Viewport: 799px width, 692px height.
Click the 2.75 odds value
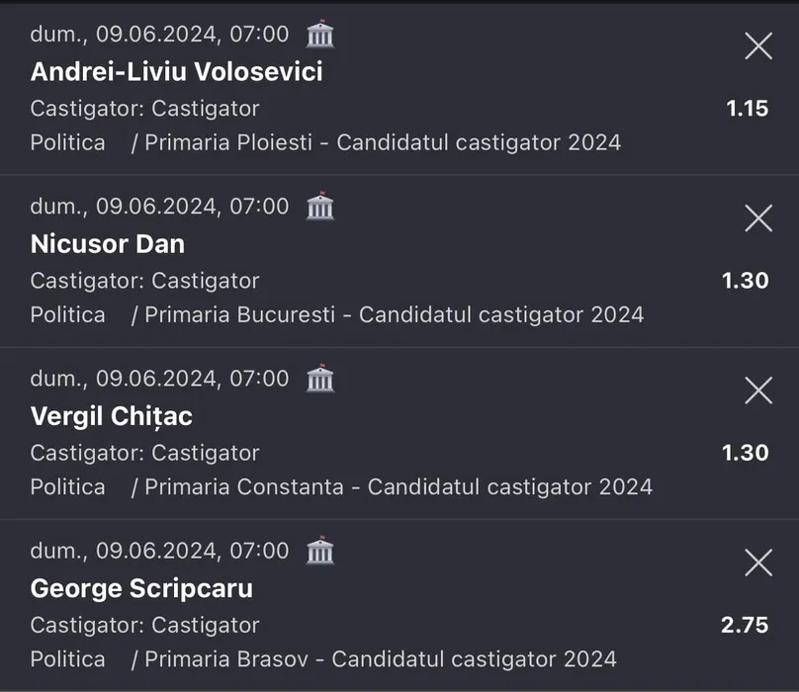(x=745, y=625)
